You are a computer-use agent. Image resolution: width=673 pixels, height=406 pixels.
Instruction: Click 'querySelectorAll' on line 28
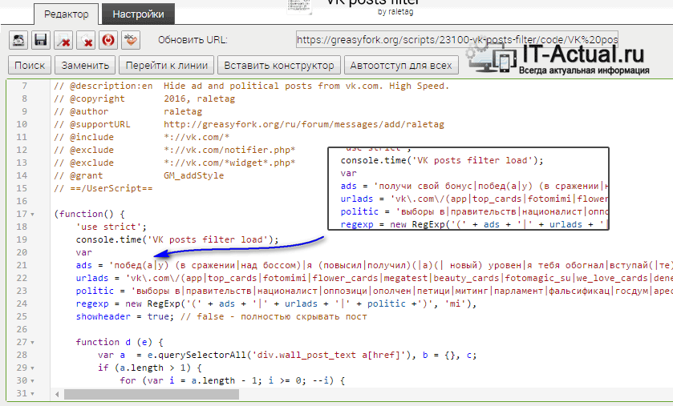click(x=202, y=355)
